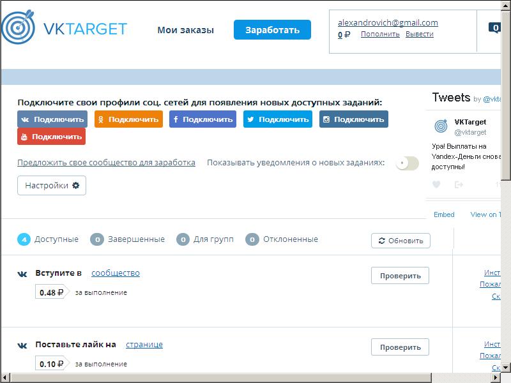The height and width of the screenshot is (383, 511).
Task: Connect VK profile button
Action: tap(52, 119)
